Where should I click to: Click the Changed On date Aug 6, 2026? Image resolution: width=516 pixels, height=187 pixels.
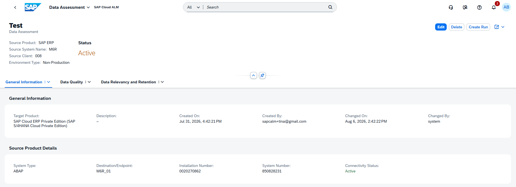click(366, 121)
